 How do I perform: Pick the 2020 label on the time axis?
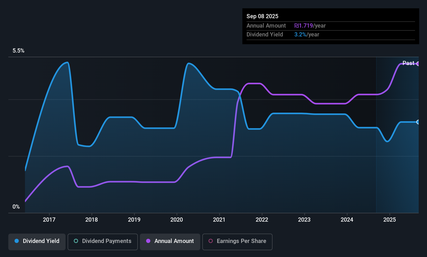(177, 220)
